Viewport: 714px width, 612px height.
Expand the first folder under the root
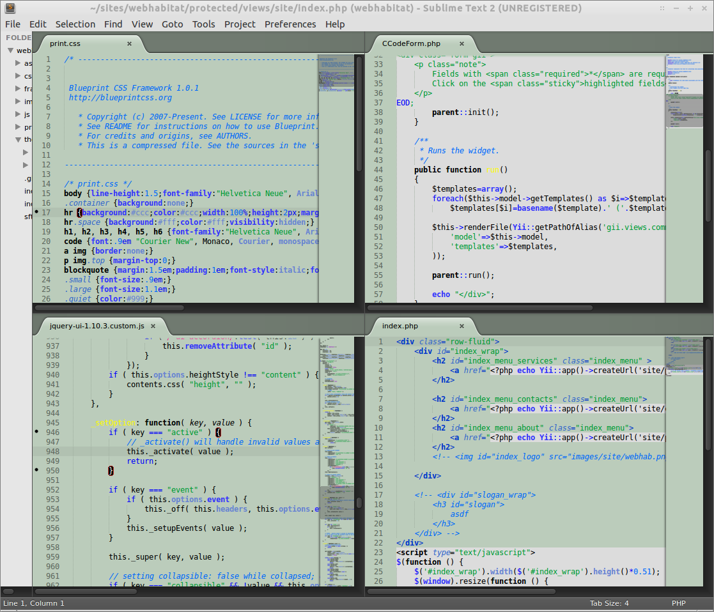pos(18,63)
